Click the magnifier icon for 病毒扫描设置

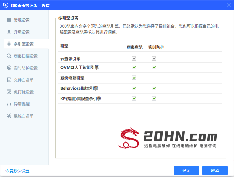click(x=9, y=56)
